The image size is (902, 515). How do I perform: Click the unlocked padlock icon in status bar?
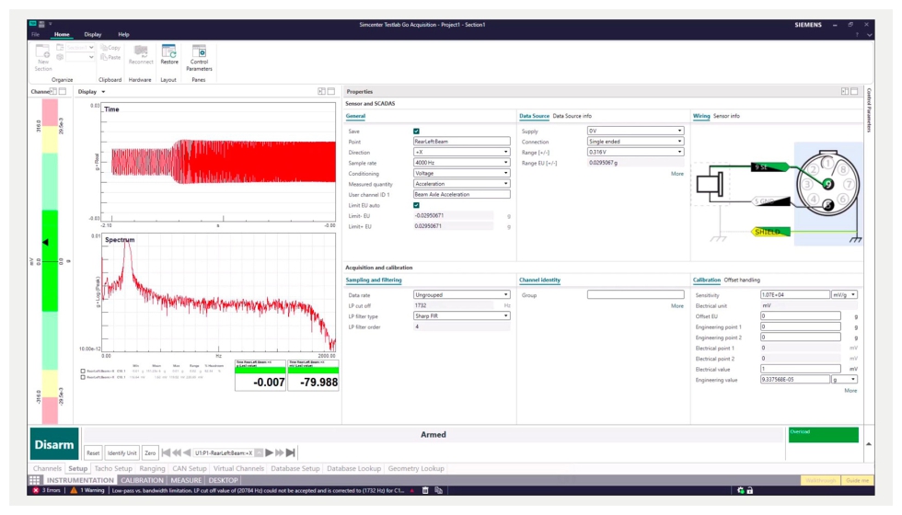tap(749, 490)
